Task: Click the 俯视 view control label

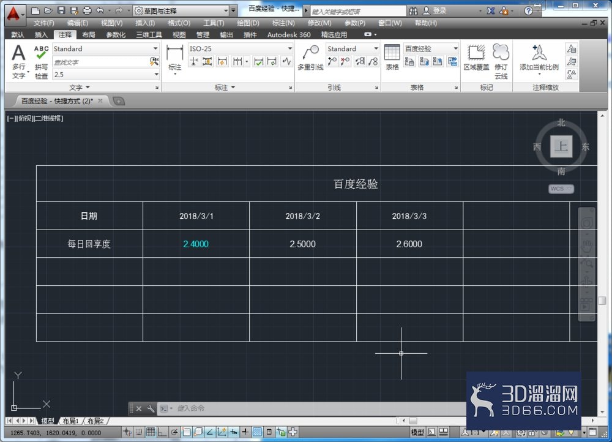Action: tap(25, 118)
